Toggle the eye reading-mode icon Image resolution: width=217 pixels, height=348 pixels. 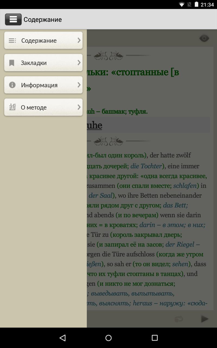pos(204,38)
